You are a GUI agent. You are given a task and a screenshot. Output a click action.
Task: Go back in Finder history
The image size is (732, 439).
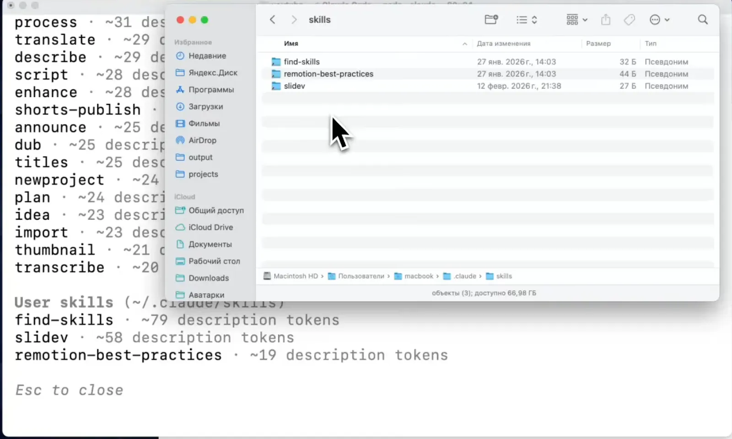point(273,20)
